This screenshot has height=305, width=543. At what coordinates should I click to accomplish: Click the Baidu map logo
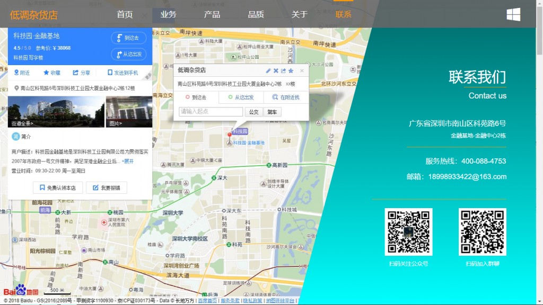[x=21, y=291]
